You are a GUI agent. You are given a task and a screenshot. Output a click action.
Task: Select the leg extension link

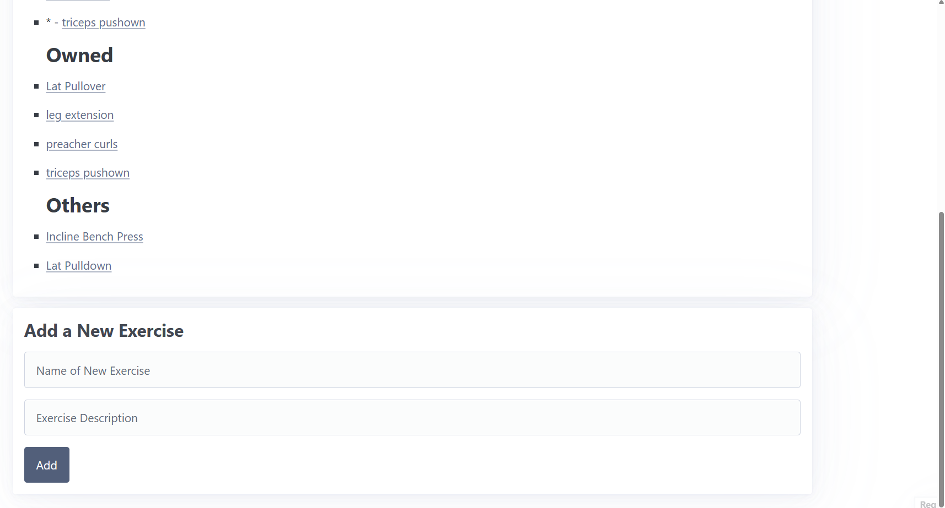click(x=80, y=115)
